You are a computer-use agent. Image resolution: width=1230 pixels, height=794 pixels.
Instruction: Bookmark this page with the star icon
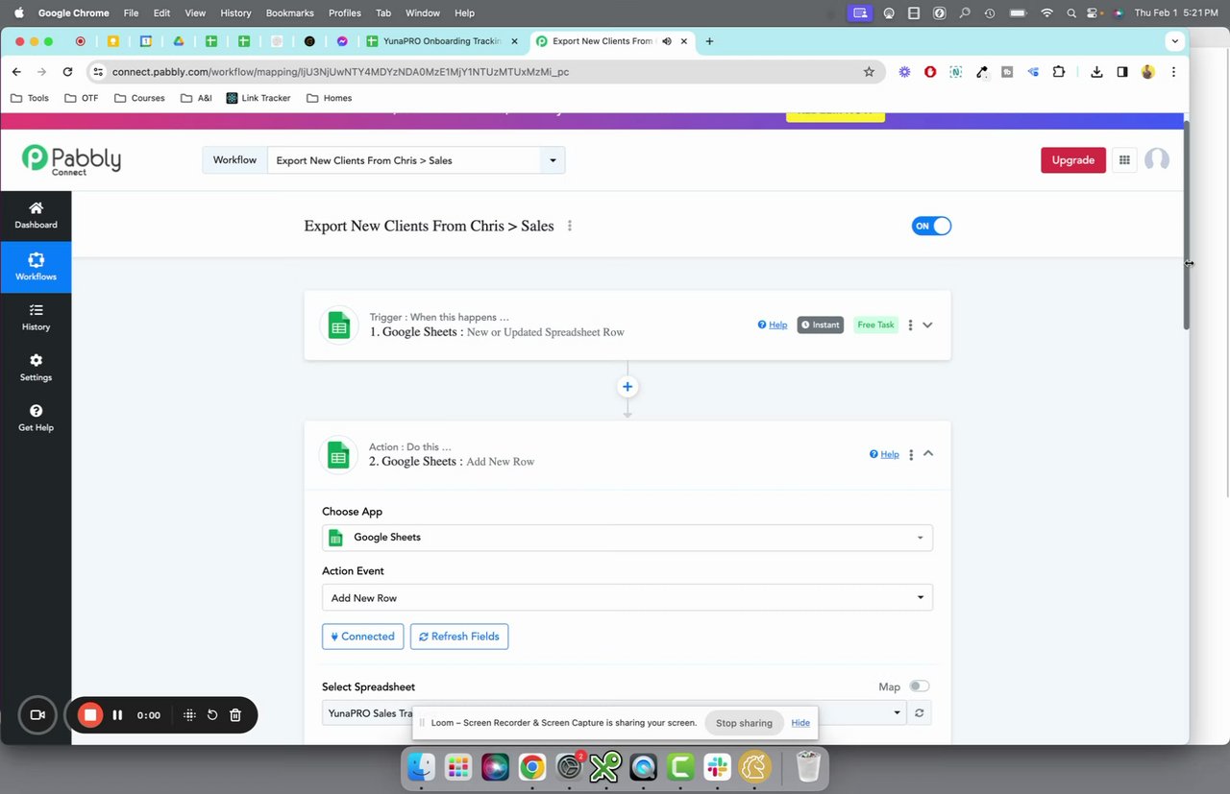tap(869, 71)
